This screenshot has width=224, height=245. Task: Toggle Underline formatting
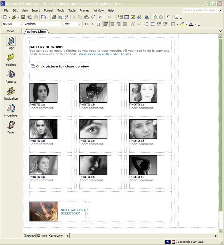(x=99, y=24)
